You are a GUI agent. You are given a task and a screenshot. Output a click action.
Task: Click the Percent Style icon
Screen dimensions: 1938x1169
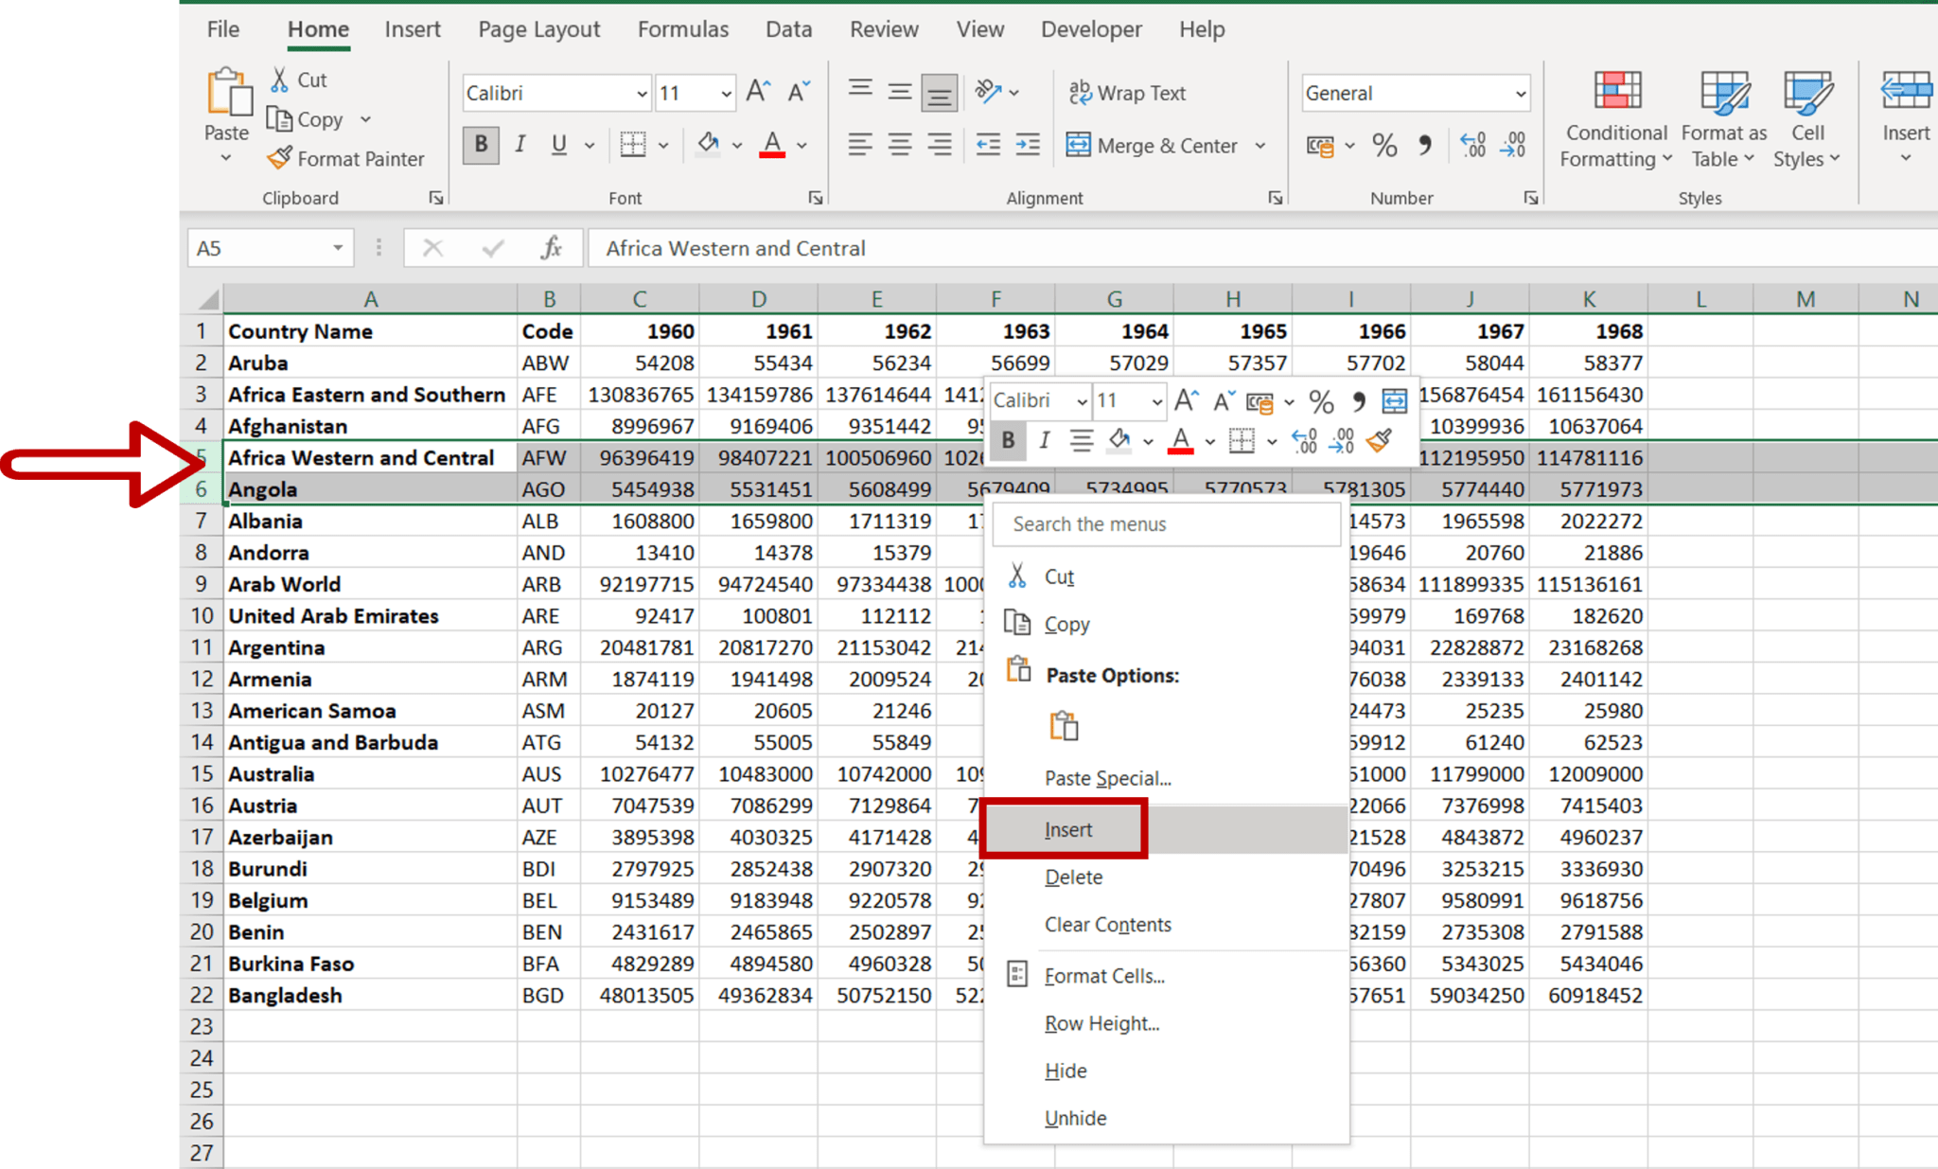click(x=1383, y=145)
